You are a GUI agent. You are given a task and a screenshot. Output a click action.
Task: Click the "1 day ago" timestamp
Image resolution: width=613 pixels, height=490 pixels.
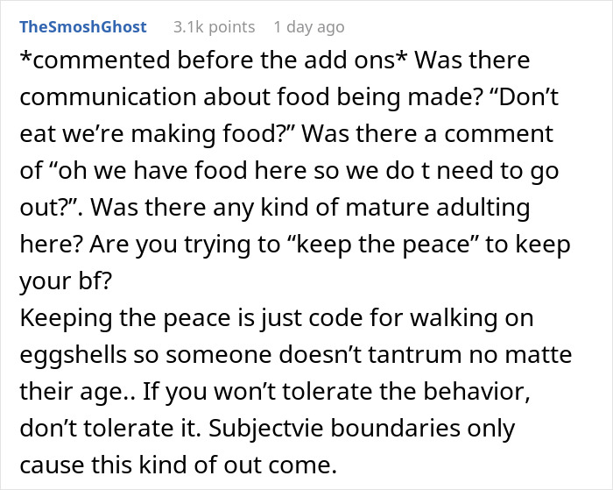coord(308,27)
